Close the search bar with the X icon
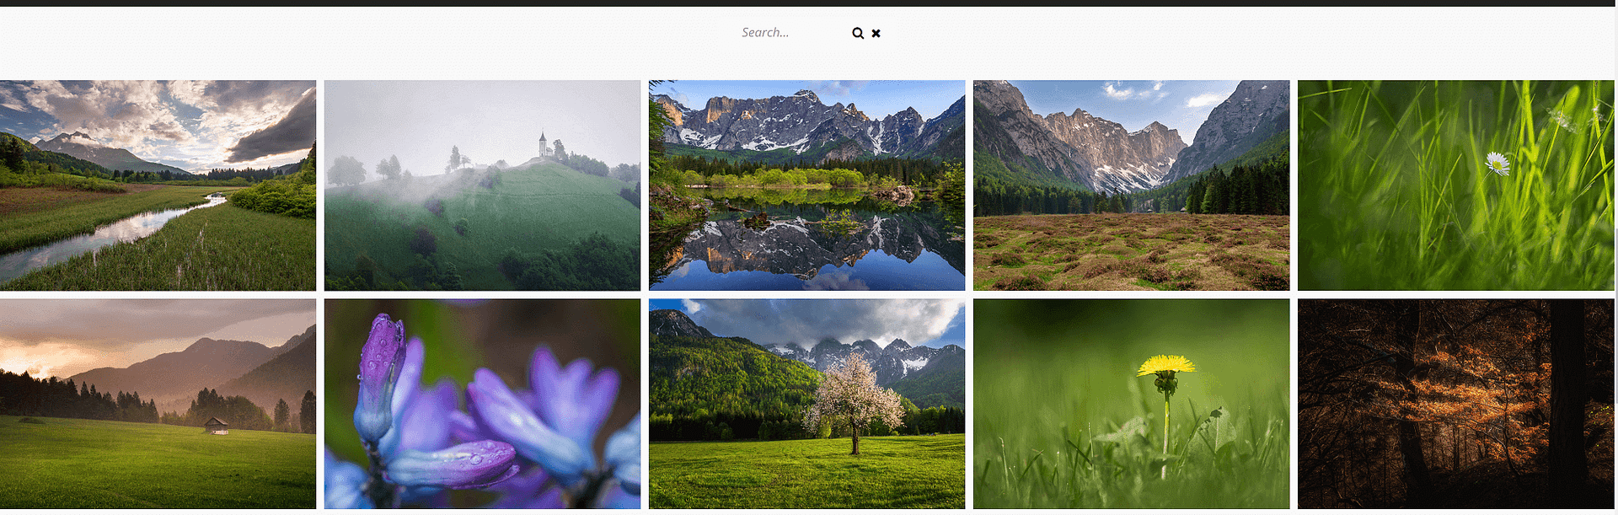The image size is (1618, 515). tap(876, 33)
